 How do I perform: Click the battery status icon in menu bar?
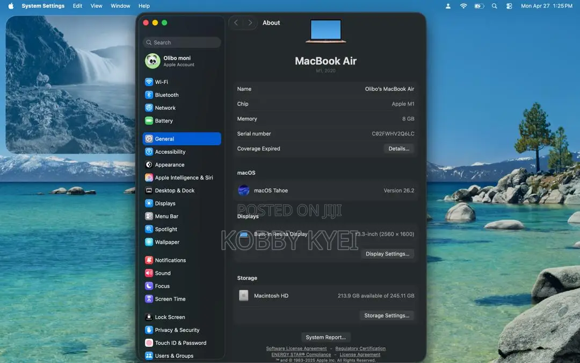tap(479, 6)
